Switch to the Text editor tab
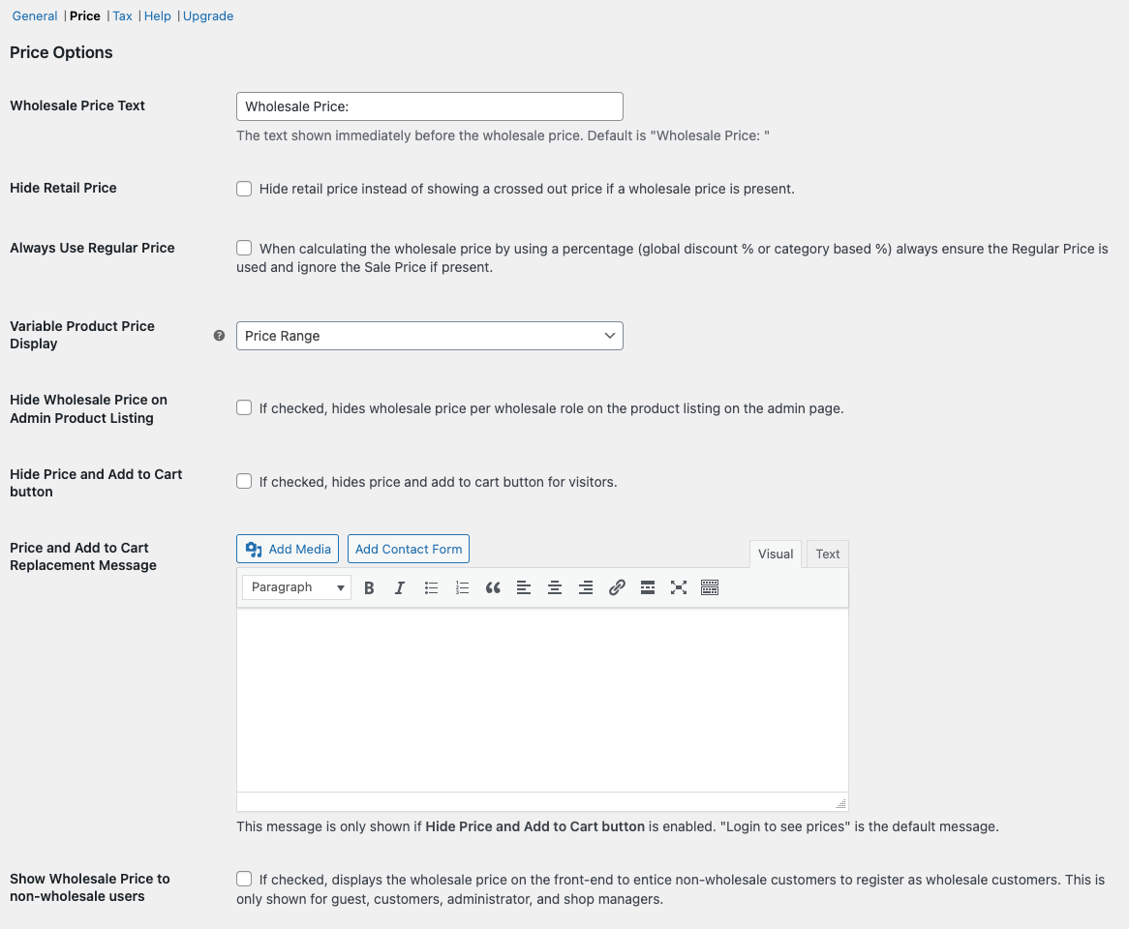 (x=827, y=554)
